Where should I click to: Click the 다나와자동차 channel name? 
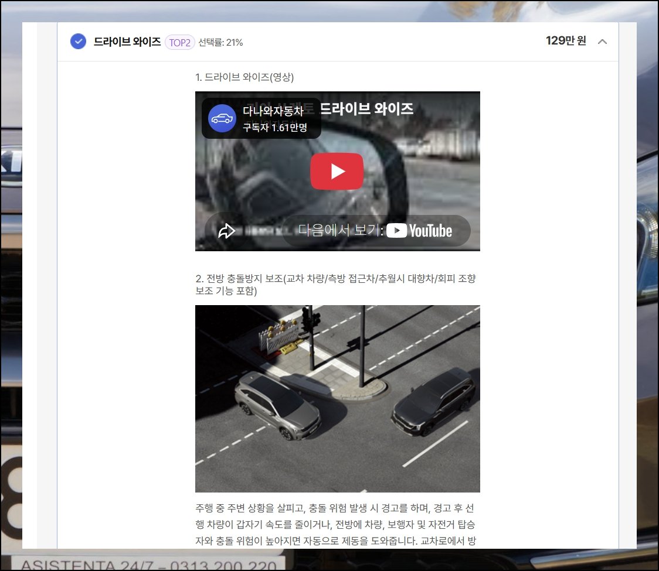tap(273, 111)
